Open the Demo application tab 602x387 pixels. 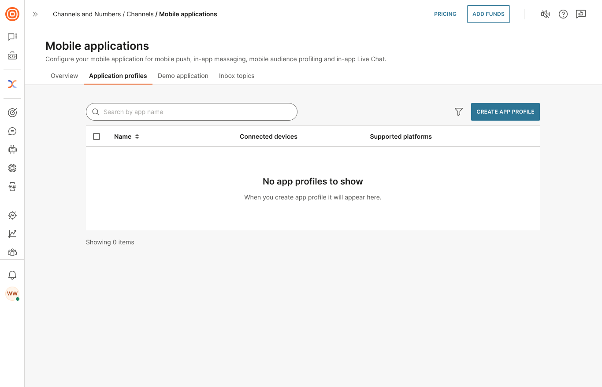point(183,76)
